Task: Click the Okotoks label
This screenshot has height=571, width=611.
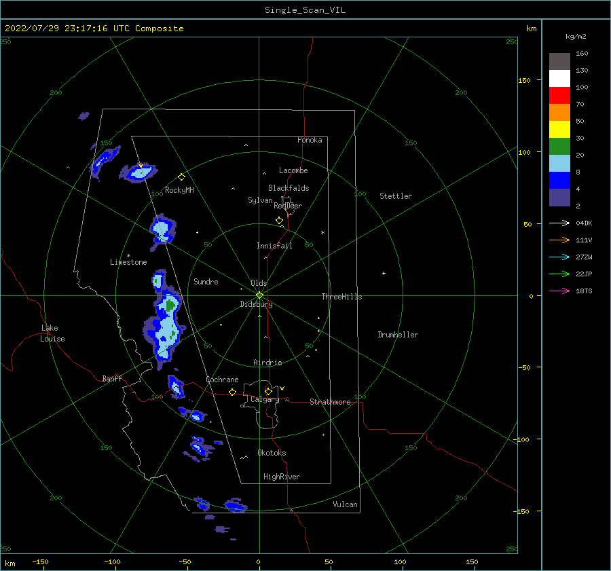Action: click(272, 453)
